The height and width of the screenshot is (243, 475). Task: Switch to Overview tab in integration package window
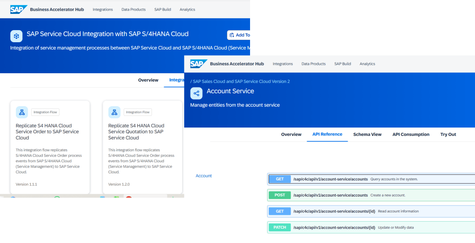[148, 80]
